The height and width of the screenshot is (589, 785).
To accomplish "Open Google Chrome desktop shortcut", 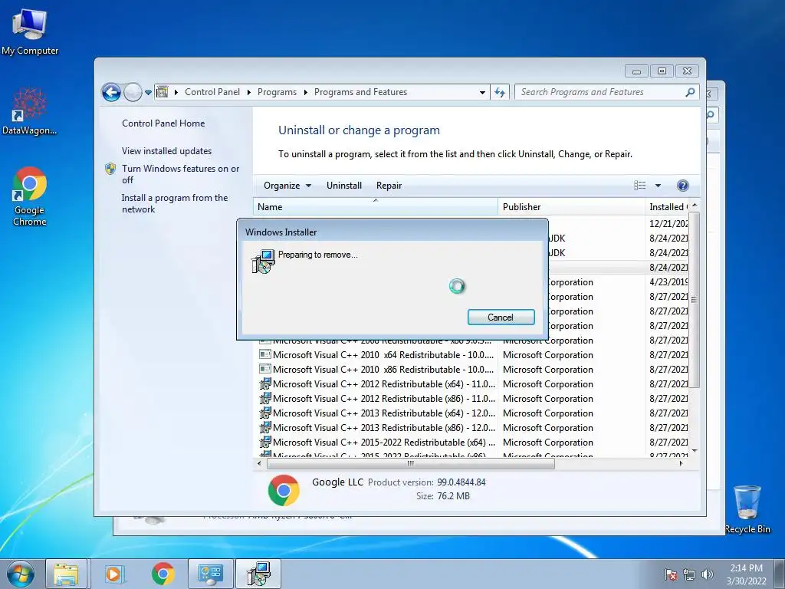I will click(30, 196).
